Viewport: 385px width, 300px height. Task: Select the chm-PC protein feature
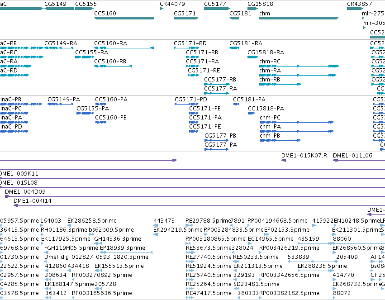tap(297, 122)
